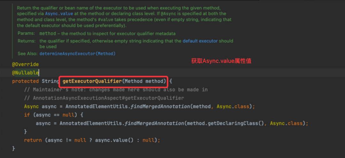This screenshot has width=345, height=158.
Task: Click the Maintainer's note comment line
Action: point(116,90)
